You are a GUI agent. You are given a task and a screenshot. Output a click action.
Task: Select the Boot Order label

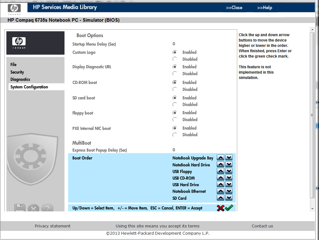tap(82, 158)
